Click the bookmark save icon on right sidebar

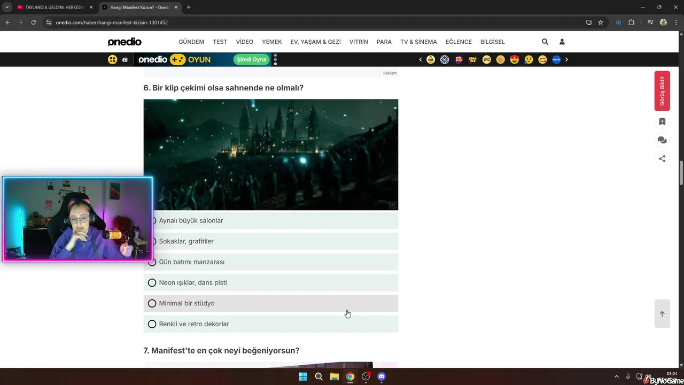click(x=662, y=122)
